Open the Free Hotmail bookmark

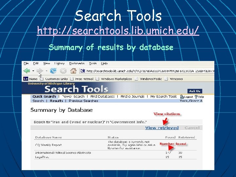pyautogui.click(x=82, y=79)
